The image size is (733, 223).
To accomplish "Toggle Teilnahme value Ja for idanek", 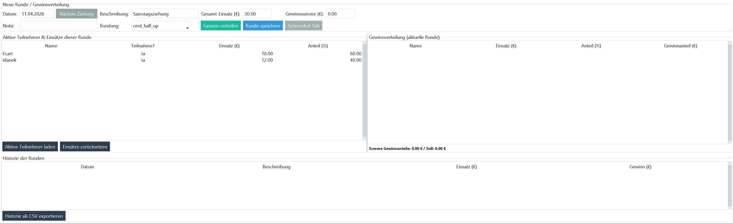I will pyautogui.click(x=143, y=60).
